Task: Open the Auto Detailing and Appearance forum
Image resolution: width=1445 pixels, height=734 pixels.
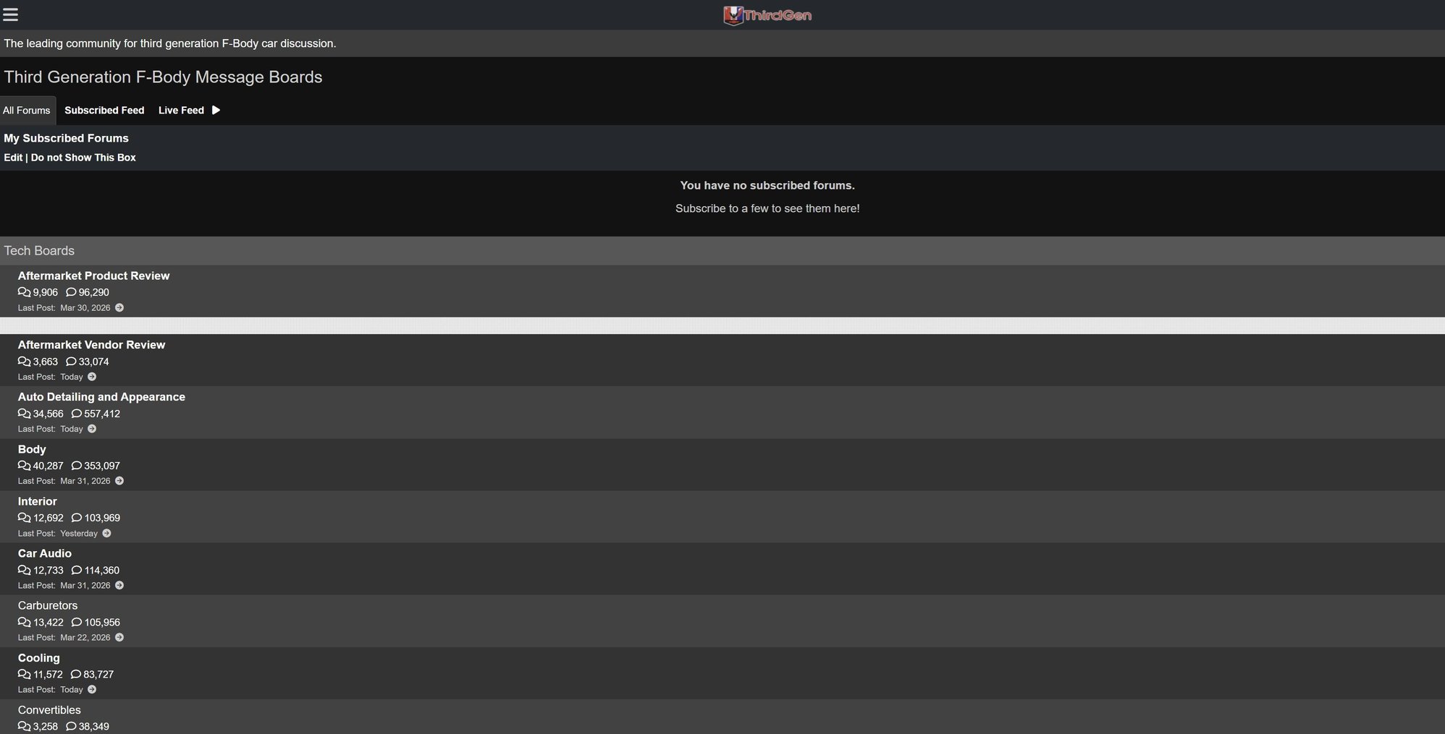Action: click(101, 397)
